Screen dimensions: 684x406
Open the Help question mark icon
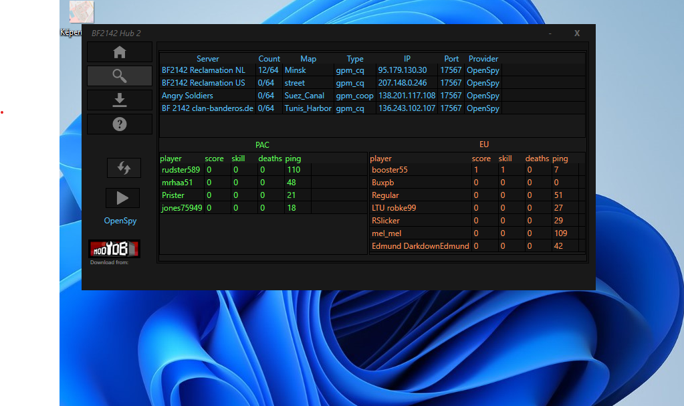[x=120, y=124]
